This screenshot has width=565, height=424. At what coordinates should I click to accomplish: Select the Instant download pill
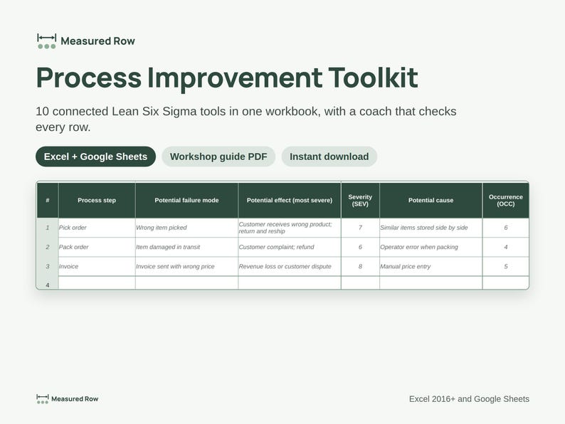click(x=329, y=157)
